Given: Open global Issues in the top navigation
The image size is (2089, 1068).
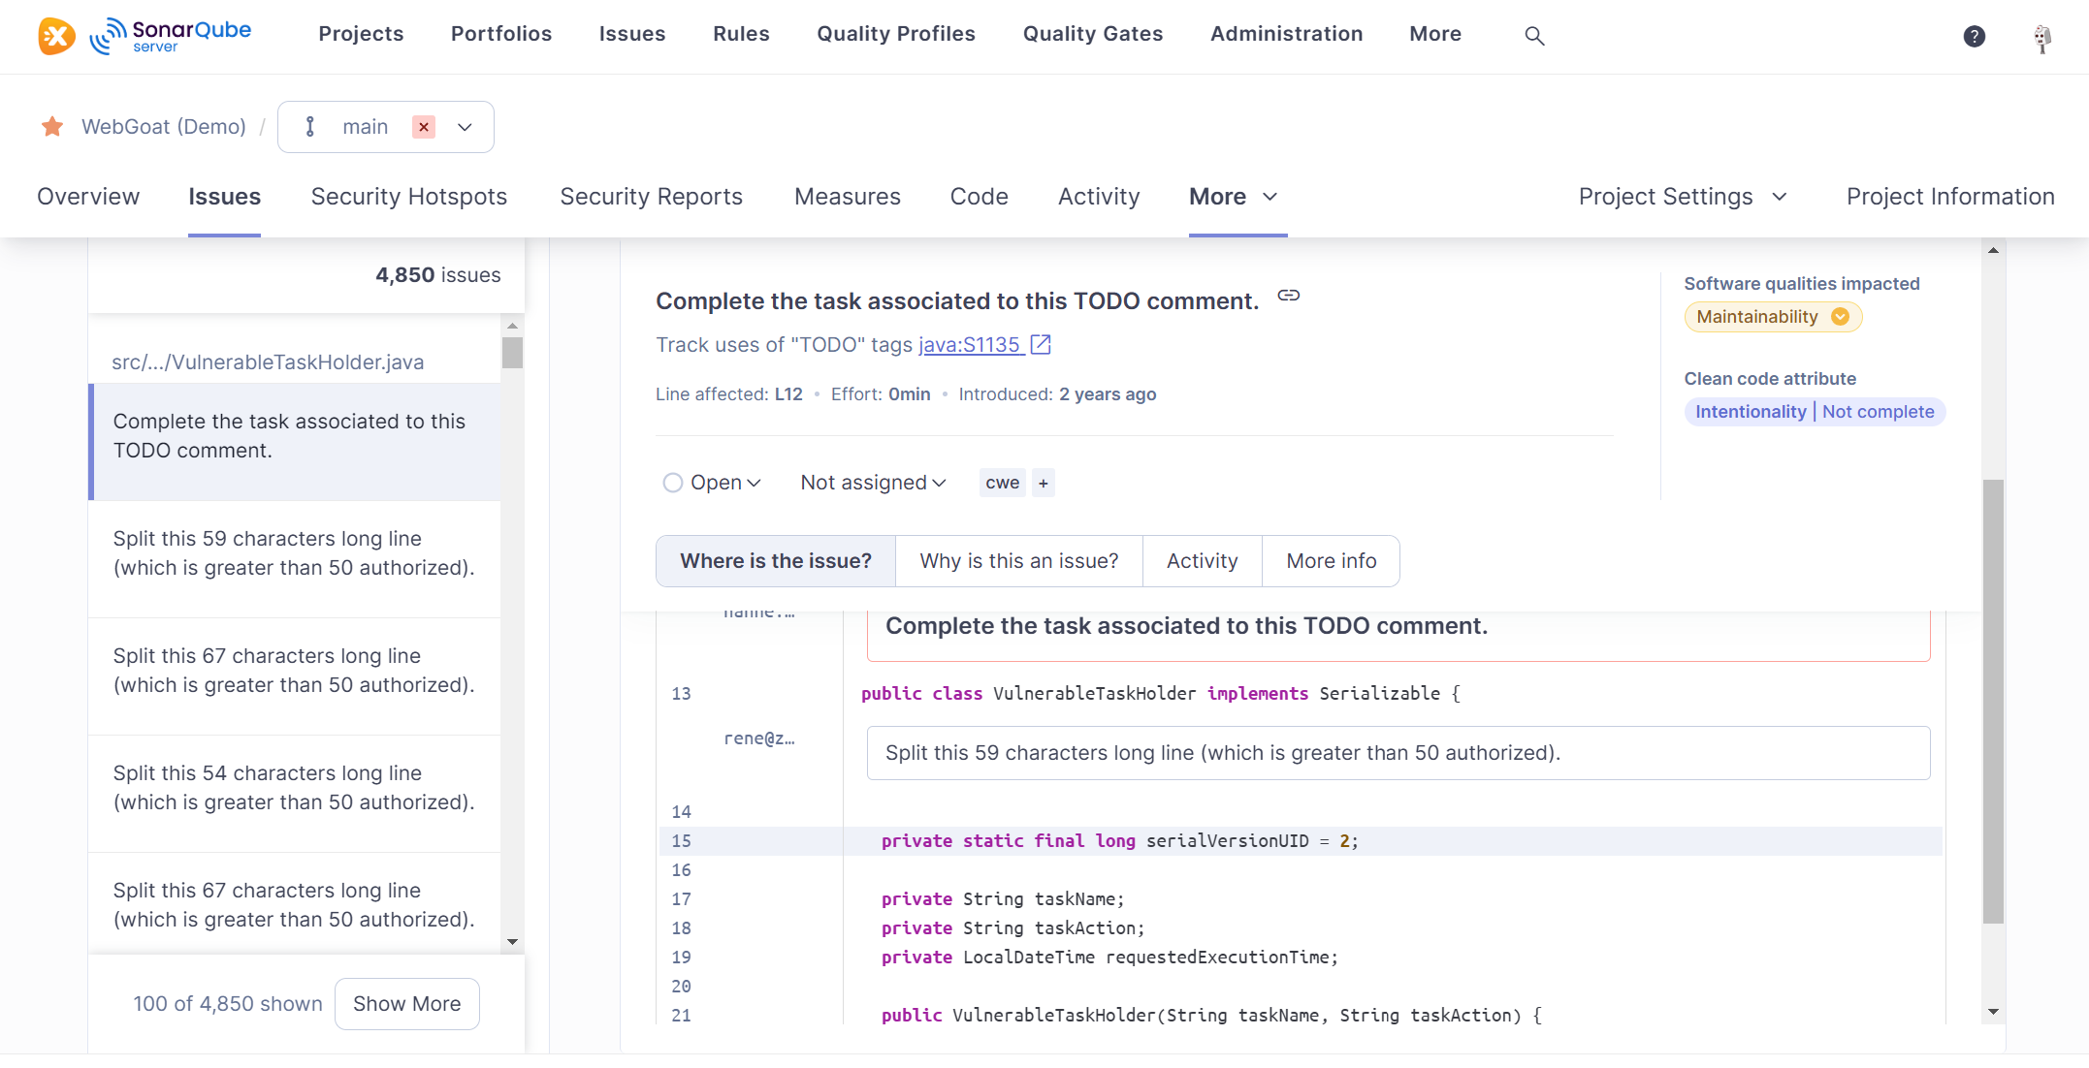Looking at the screenshot, I should click(632, 34).
